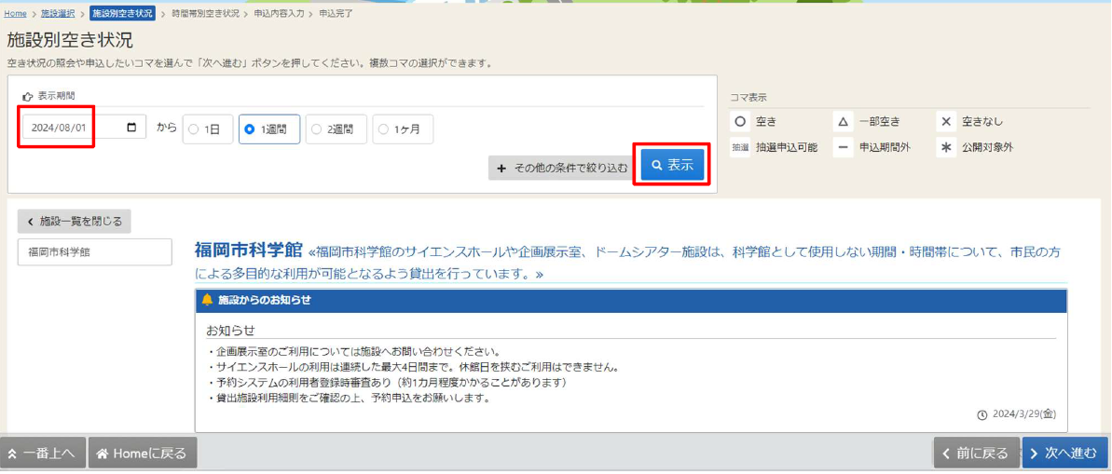The width and height of the screenshot is (1112, 474).
Task: Select the 1ヶ月 radio option
Action: (402, 129)
